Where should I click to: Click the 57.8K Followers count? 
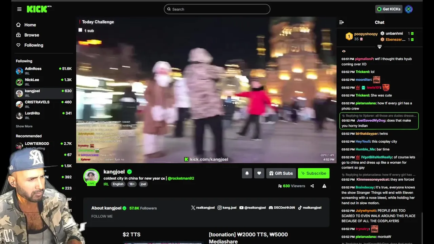tap(143, 208)
